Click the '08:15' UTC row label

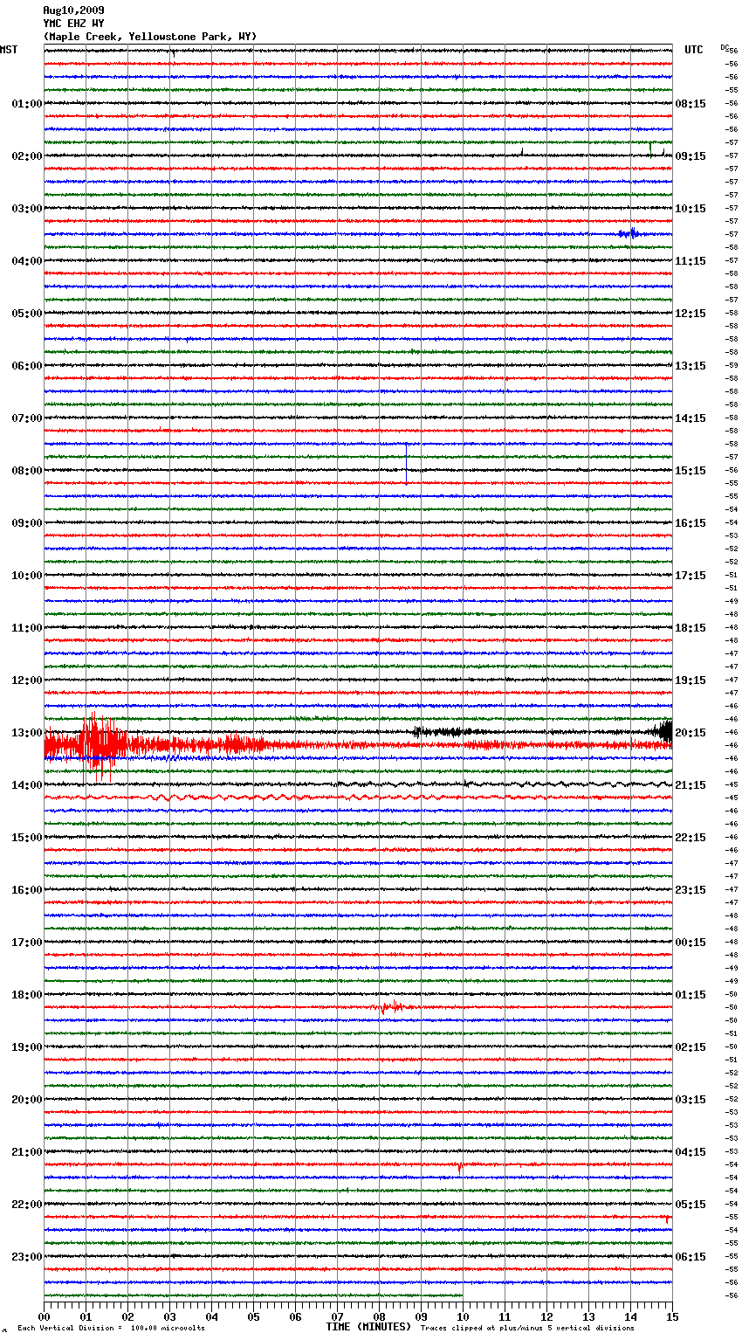click(x=690, y=104)
